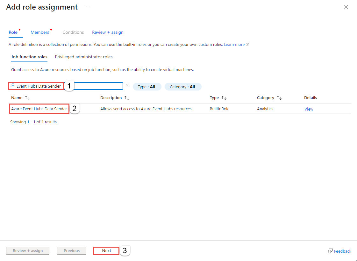Click the Previous button
The width and height of the screenshot is (357, 261).
pyautogui.click(x=71, y=251)
